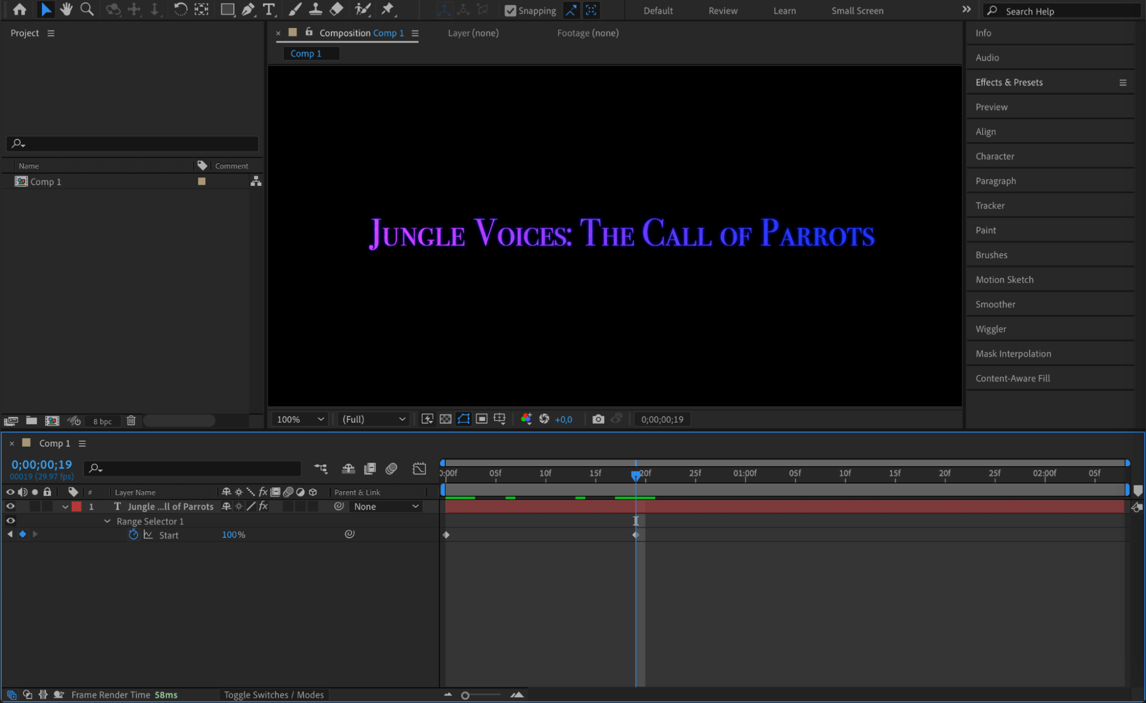
Task: Select the Puppet Pin tool
Action: click(388, 9)
